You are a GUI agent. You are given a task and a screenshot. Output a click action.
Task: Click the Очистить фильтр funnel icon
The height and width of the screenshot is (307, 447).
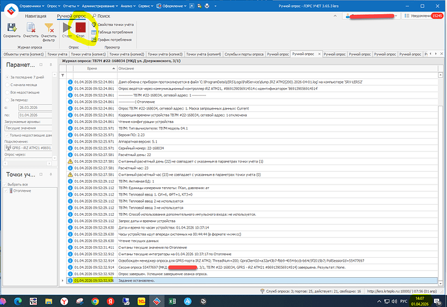(49, 28)
